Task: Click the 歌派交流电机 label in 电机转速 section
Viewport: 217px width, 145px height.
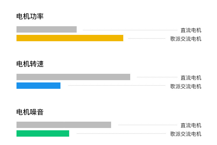Action: click(x=185, y=86)
